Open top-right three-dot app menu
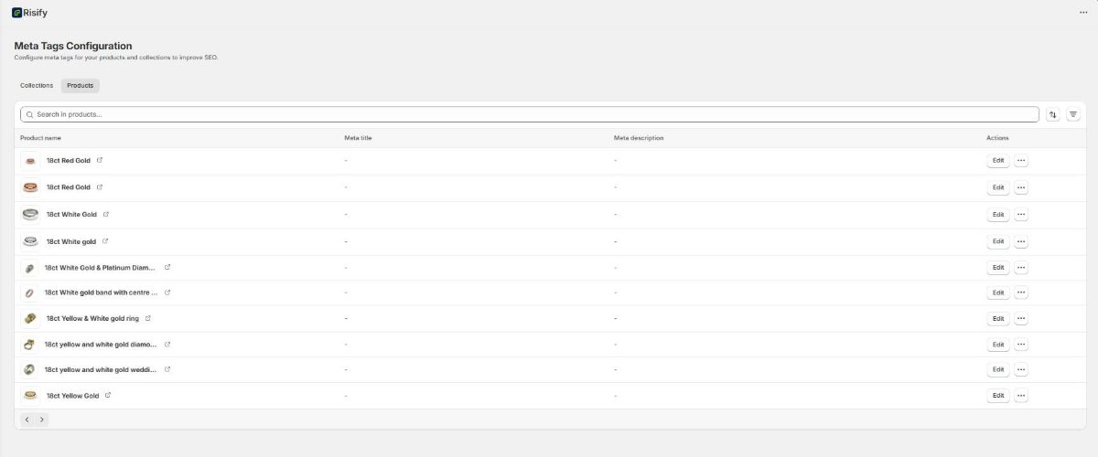The image size is (1098, 457). [1083, 13]
